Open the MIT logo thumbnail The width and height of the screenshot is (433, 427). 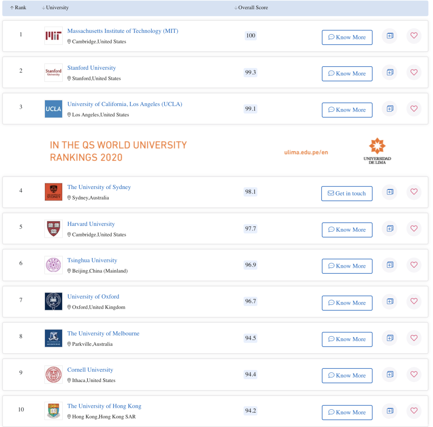(x=53, y=36)
